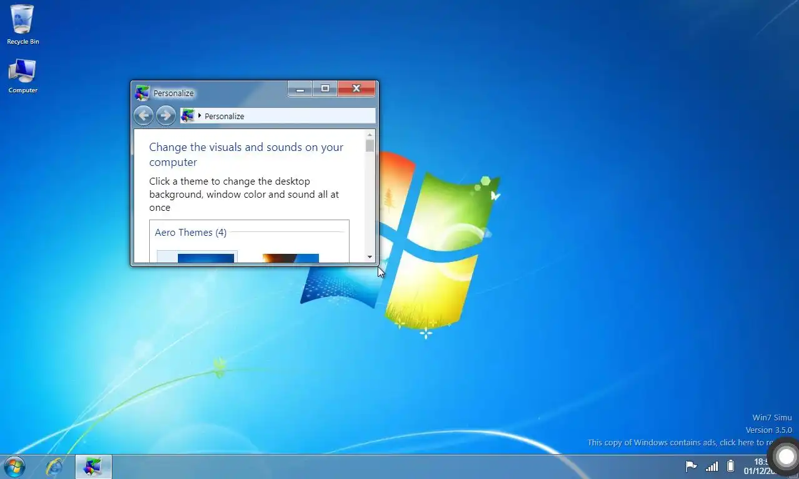The height and width of the screenshot is (479, 799).
Task: Open the Start menu orb
Action: pos(14,467)
